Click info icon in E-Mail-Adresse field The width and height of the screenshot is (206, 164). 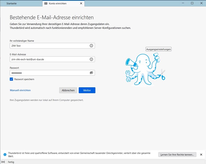coord(91,59)
